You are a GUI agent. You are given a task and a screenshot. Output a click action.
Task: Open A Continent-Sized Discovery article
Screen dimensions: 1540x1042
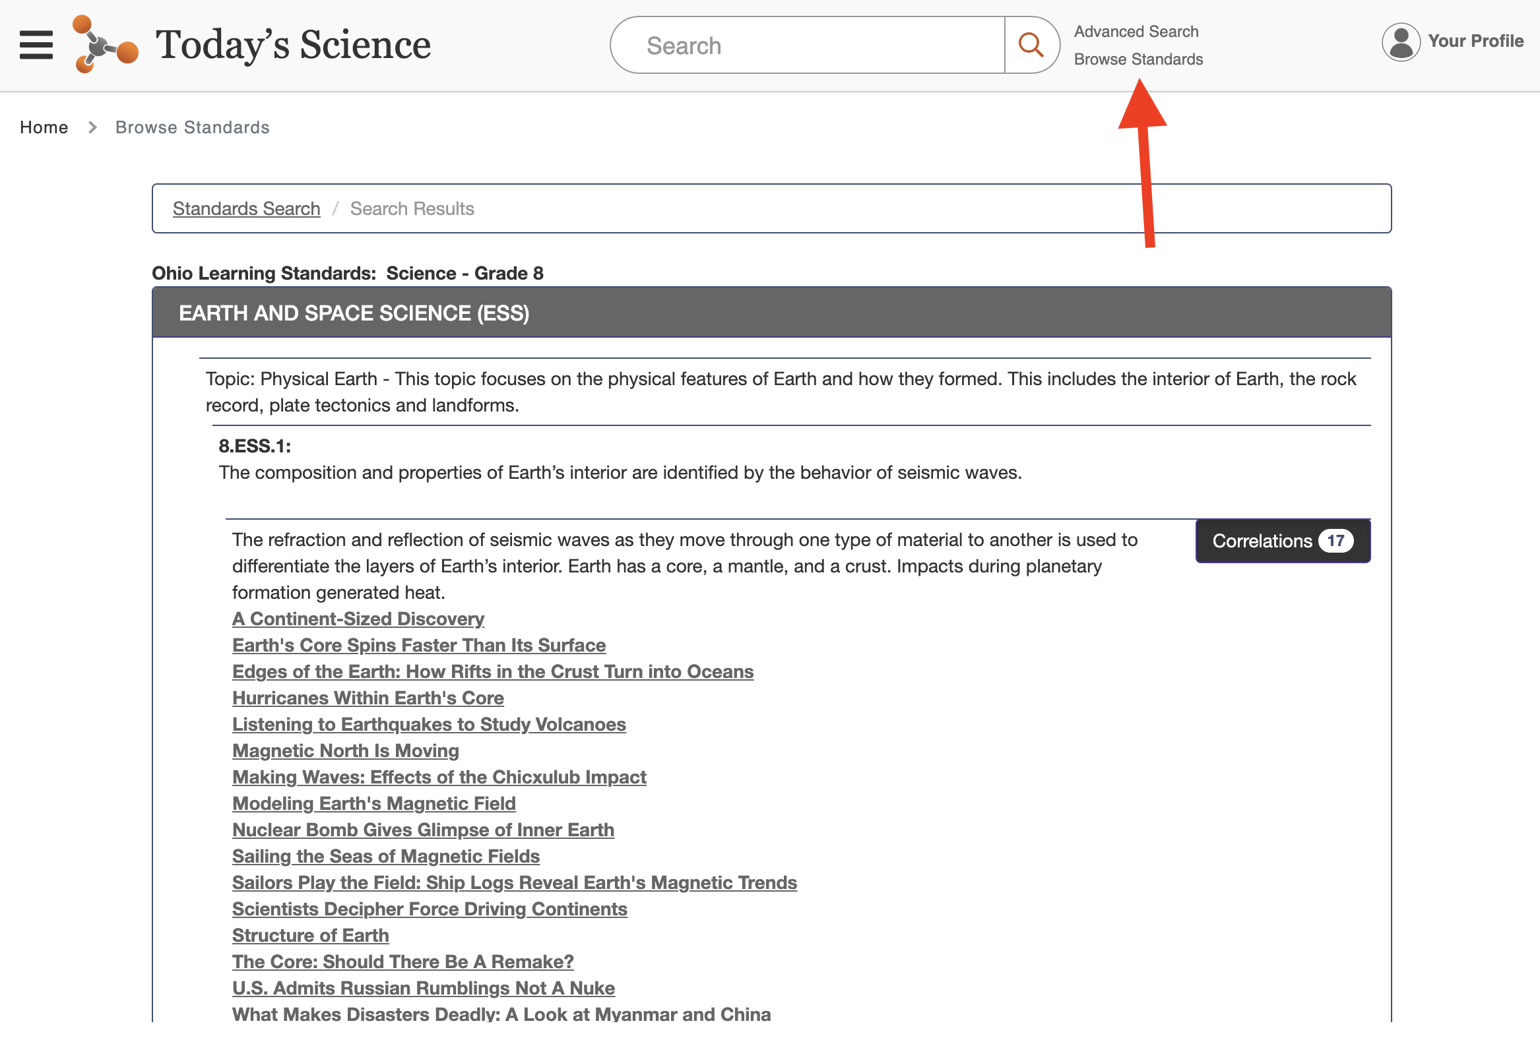click(358, 619)
